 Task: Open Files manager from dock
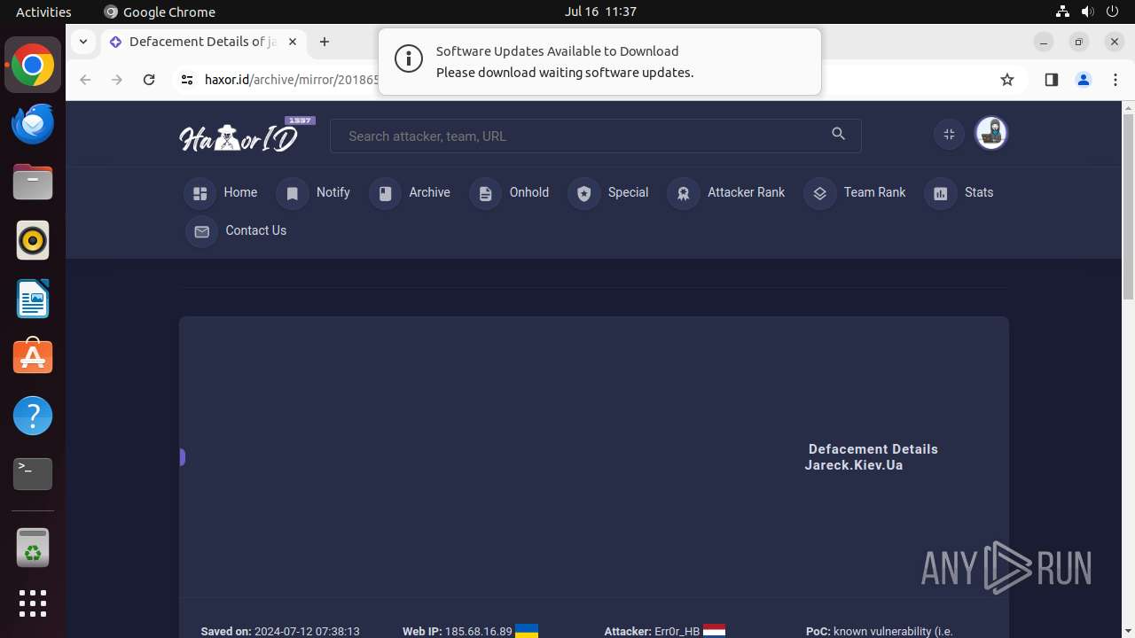click(33, 182)
